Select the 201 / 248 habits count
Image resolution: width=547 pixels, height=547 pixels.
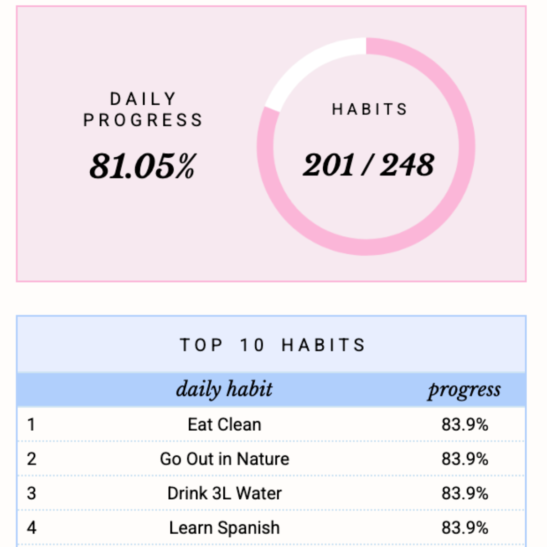point(368,165)
